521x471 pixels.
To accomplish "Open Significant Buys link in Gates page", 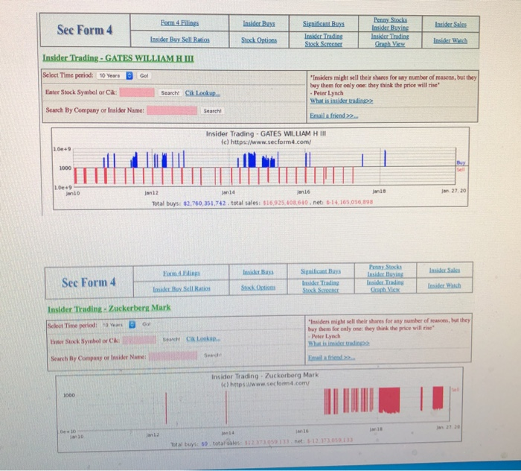I will [323, 24].
